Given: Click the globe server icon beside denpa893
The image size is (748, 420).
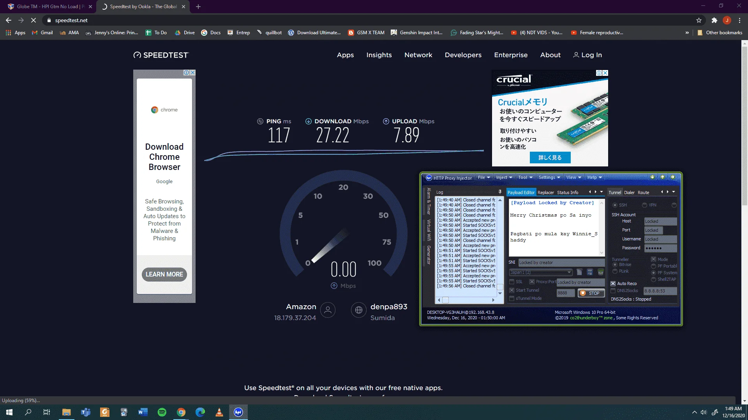Looking at the screenshot, I should point(358,310).
